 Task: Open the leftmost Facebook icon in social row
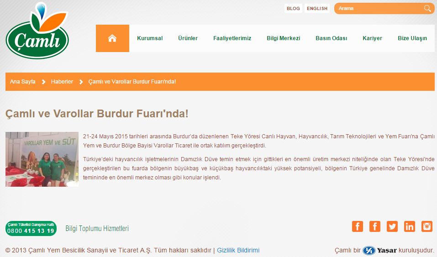pyautogui.click(x=357, y=226)
